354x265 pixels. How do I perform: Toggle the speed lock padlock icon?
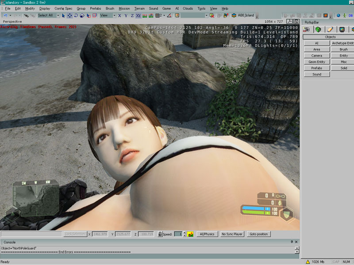[160, 234]
